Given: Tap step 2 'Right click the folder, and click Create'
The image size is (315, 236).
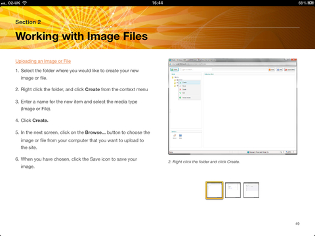Looking at the screenshot, I should point(81,89).
